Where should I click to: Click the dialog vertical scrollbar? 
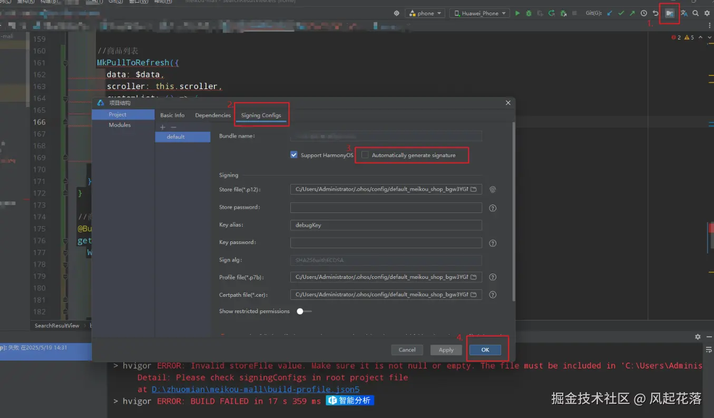click(514, 211)
